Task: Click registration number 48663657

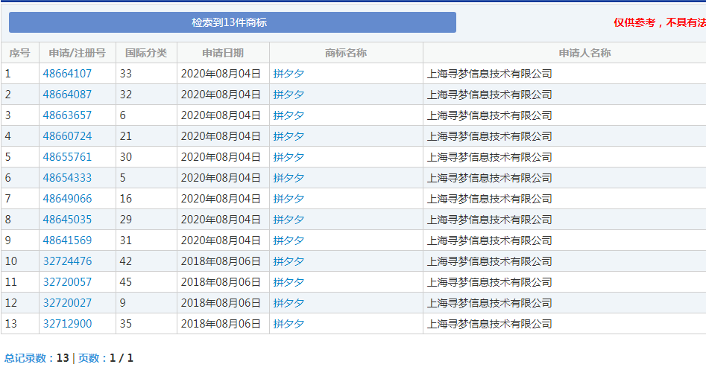Action: click(x=67, y=115)
